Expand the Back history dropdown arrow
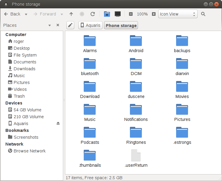Image resolution: width=222 pixels, height=181 pixels. point(26,14)
